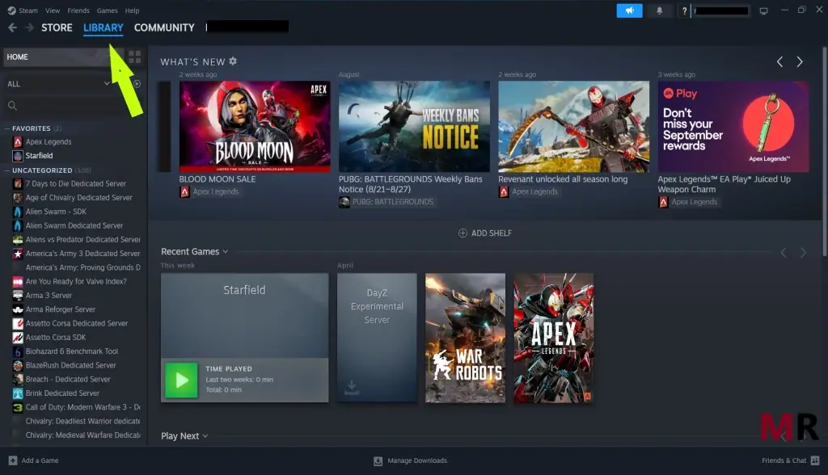
Task: Click download icon on DayZ Experimental Server
Action: (352, 388)
